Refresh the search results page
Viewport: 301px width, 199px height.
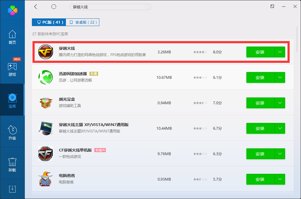pos(54,7)
